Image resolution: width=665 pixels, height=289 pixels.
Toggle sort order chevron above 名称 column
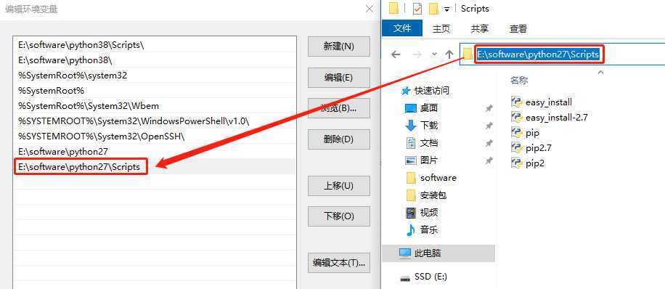[x=600, y=73]
